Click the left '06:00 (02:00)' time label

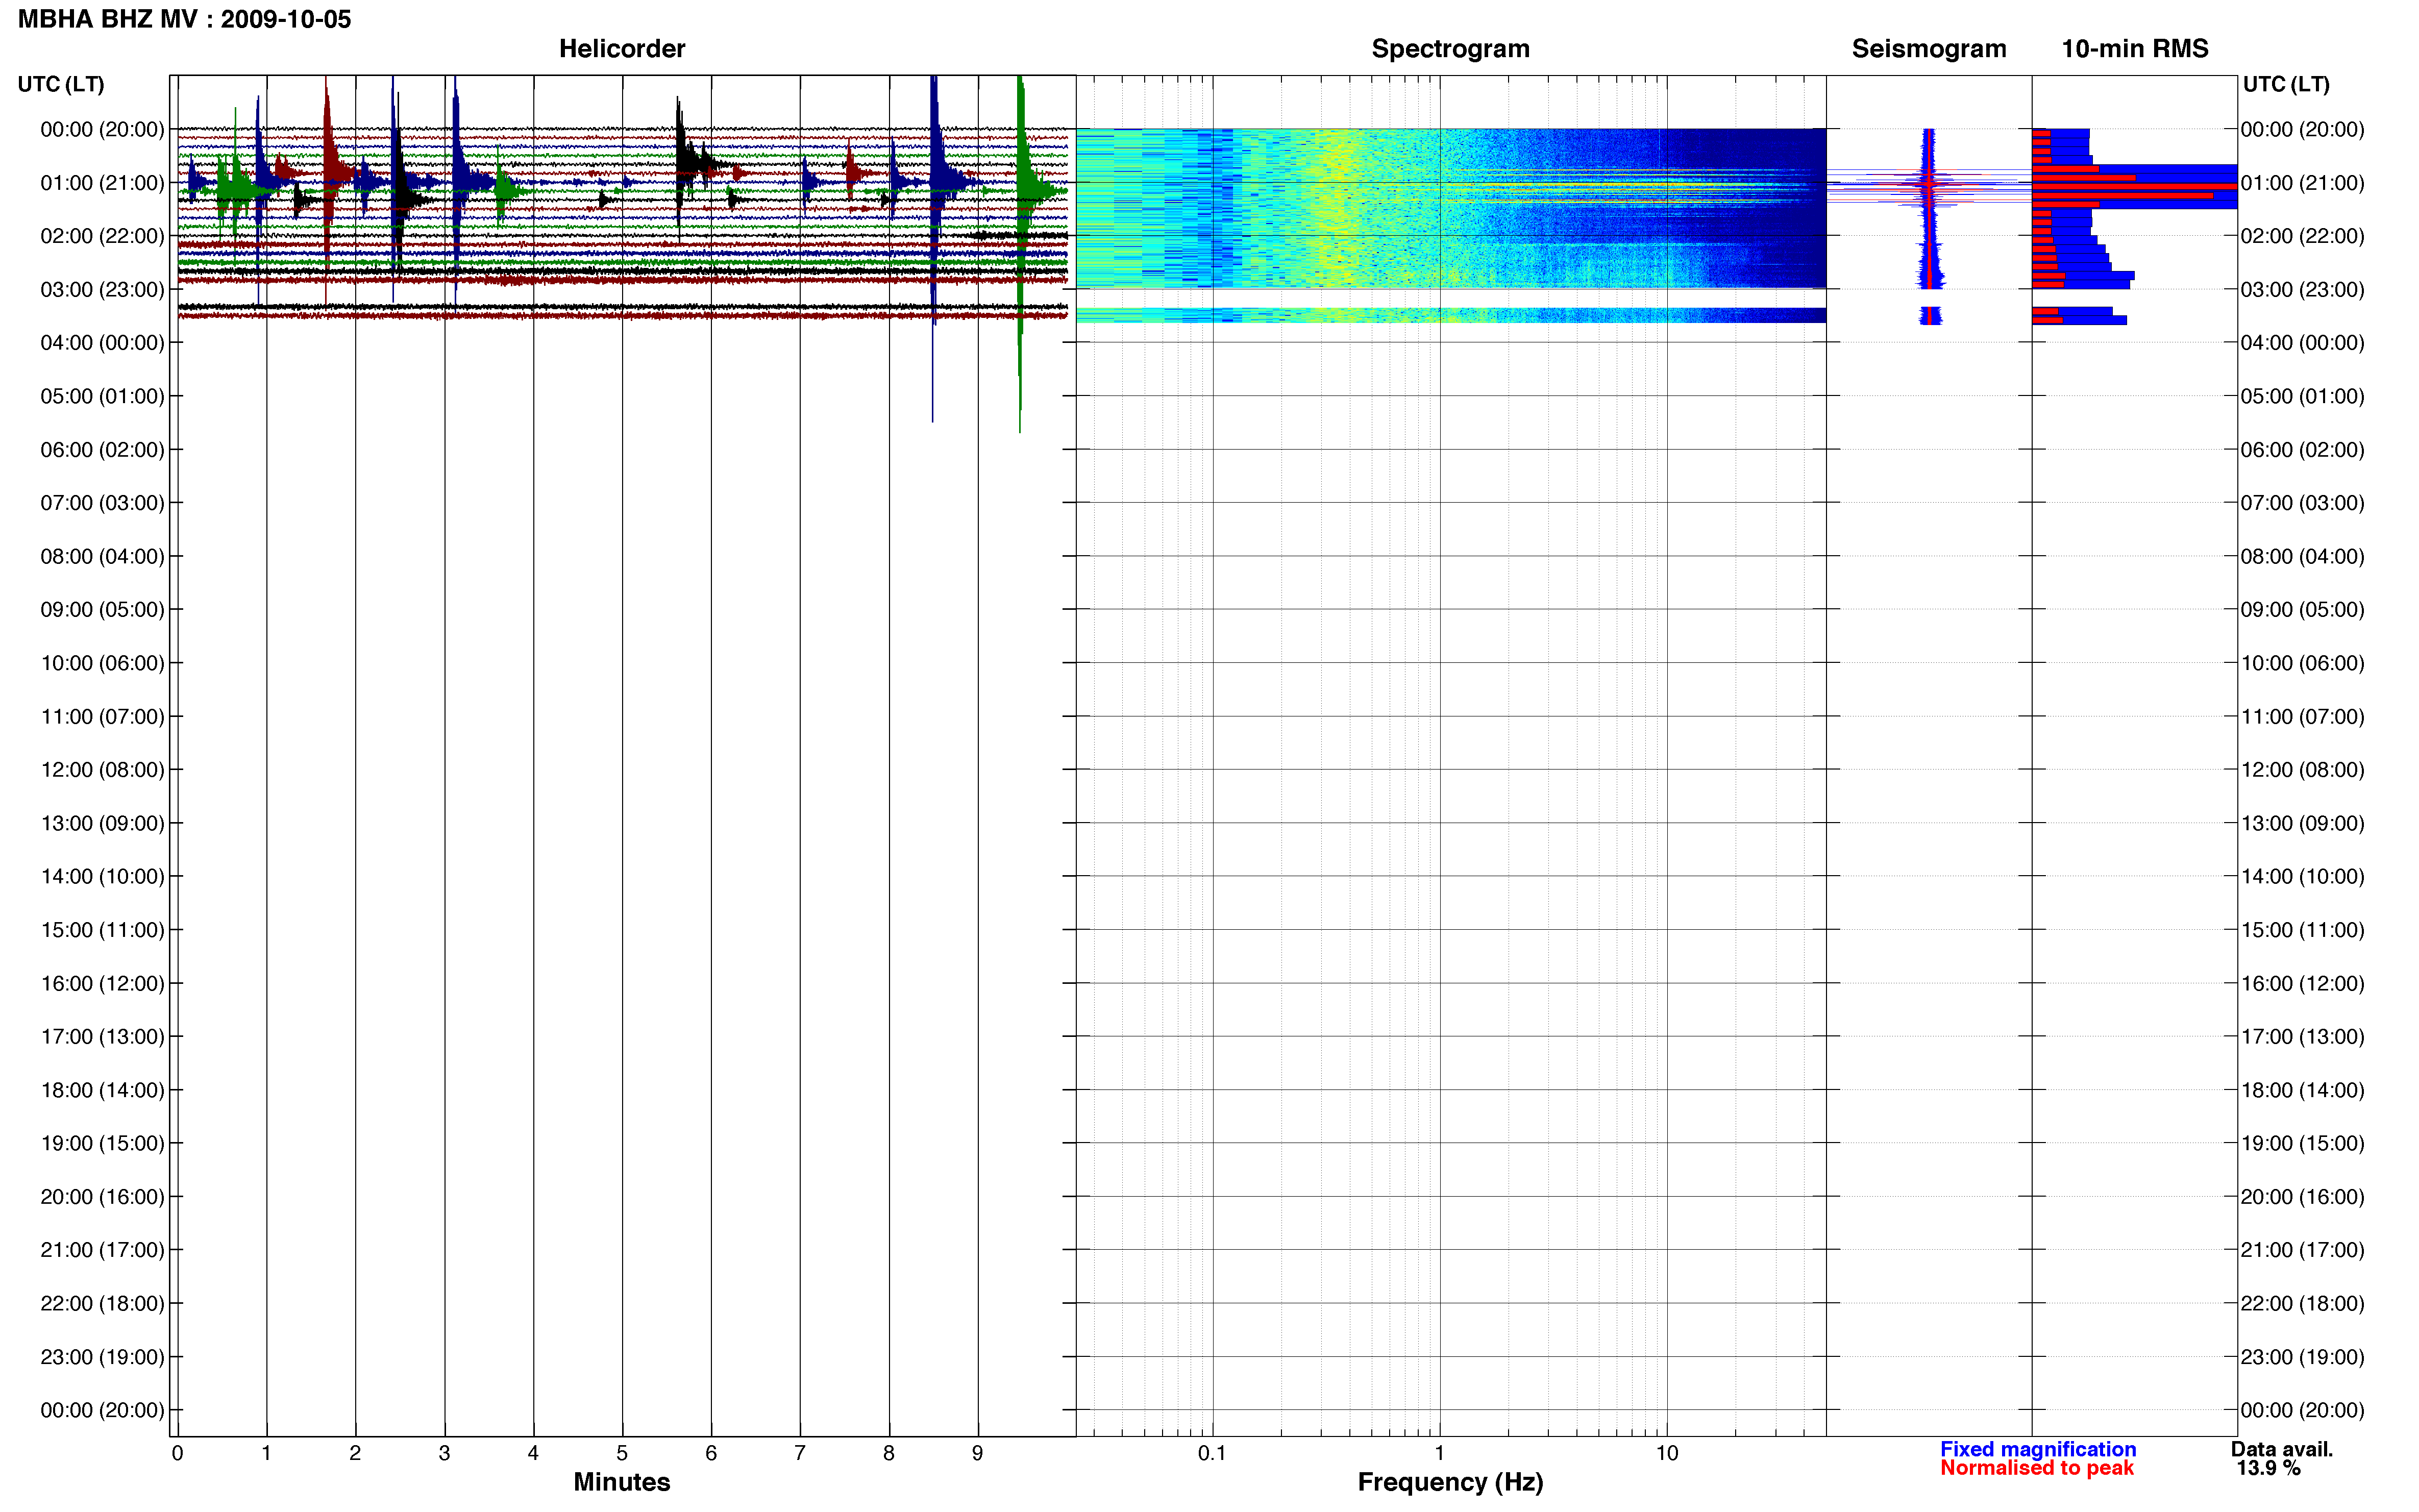pyautogui.click(x=102, y=450)
